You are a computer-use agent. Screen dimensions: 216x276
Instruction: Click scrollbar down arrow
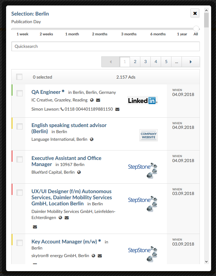[x=206, y=262]
